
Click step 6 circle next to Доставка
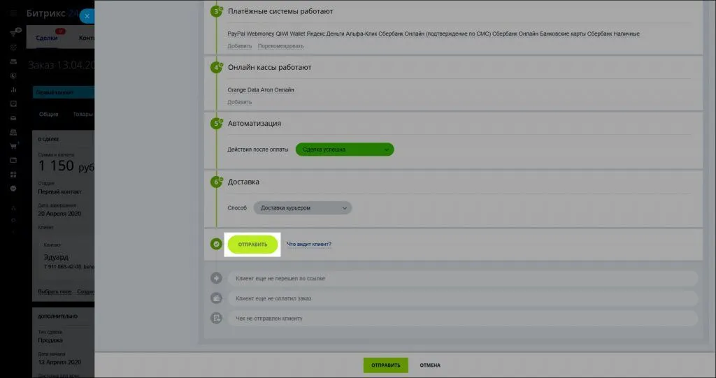coord(217,182)
